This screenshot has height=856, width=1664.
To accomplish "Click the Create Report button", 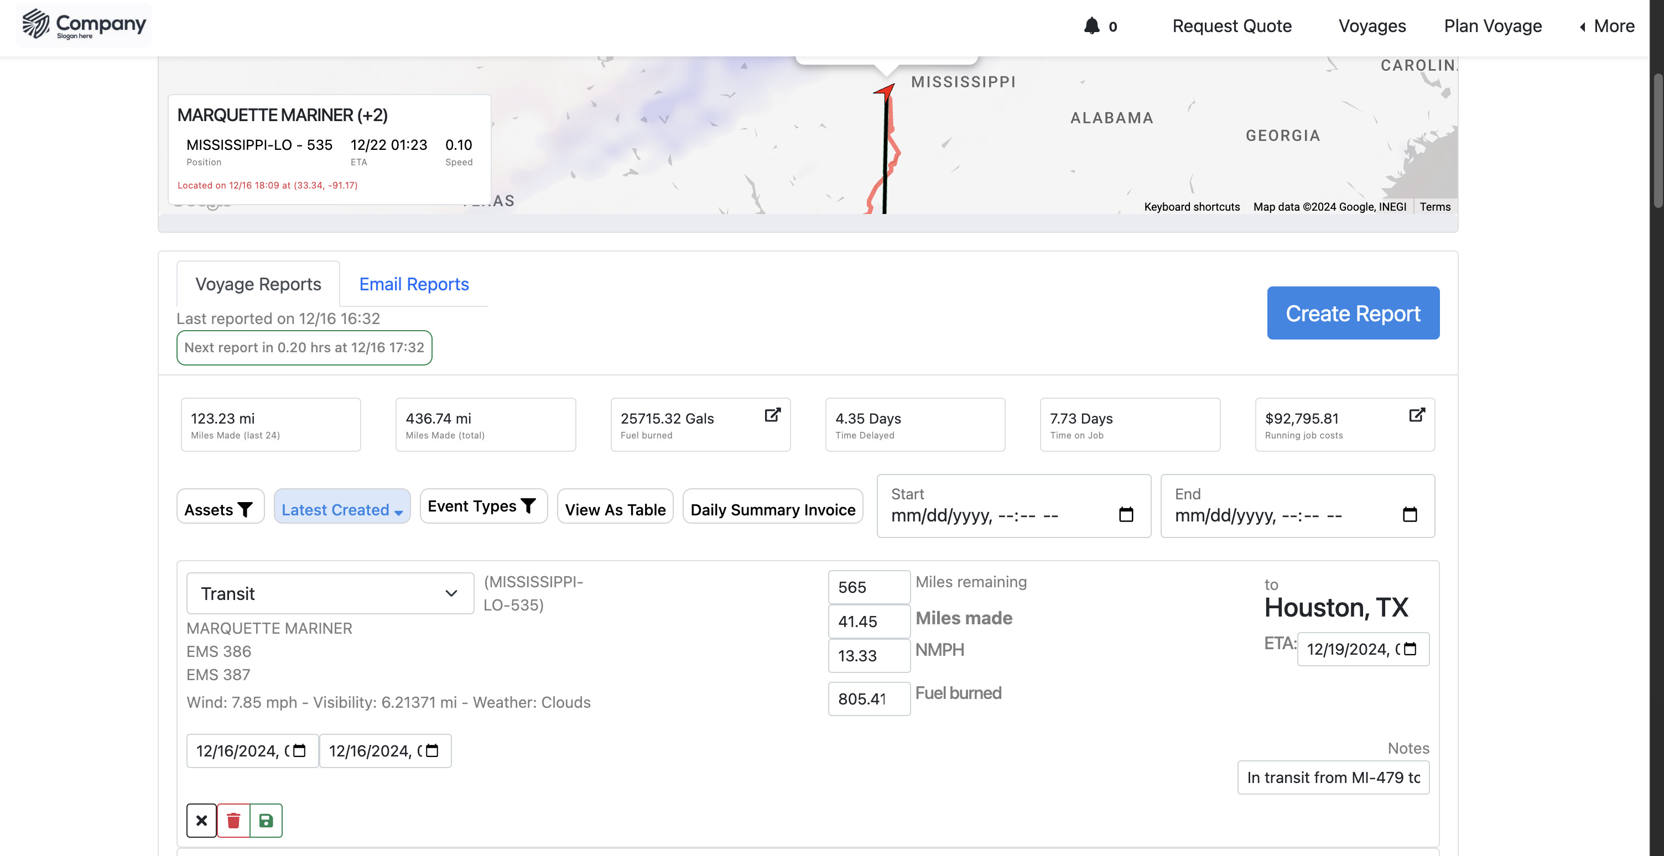I will 1353,313.
